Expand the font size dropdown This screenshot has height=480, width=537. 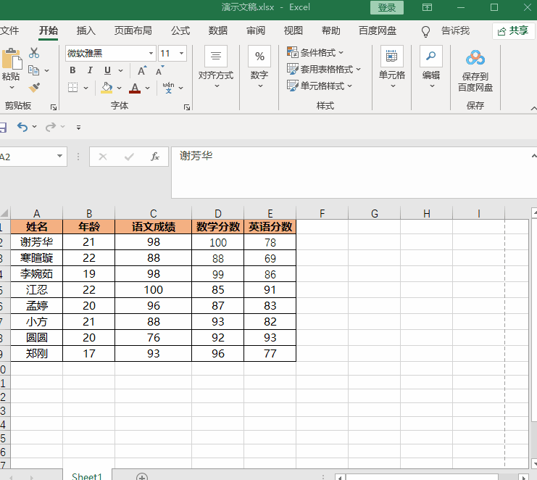pos(180,54)
